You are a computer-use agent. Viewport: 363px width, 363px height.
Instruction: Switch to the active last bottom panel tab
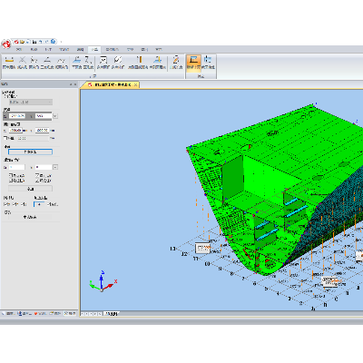[70, 313]
